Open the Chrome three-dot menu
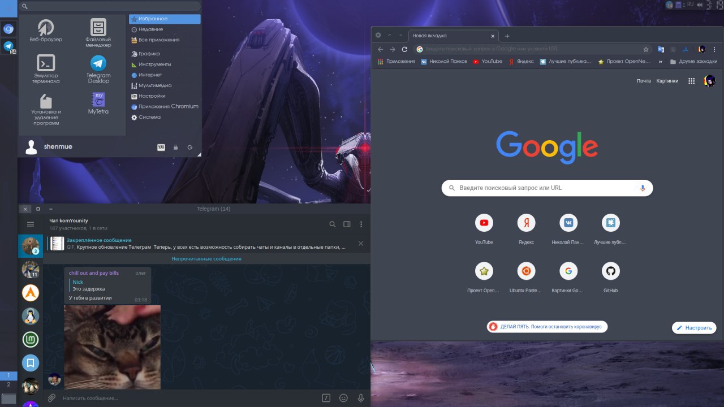 (x=714, y=49)
